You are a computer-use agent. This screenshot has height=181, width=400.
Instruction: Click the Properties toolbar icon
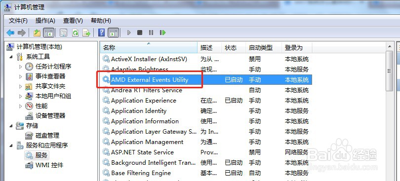pos(63,33)
